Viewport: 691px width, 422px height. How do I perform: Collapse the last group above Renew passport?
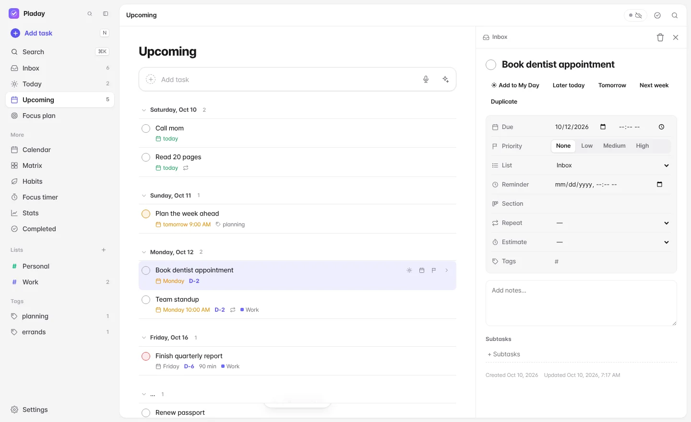click(x=144, y=394)
